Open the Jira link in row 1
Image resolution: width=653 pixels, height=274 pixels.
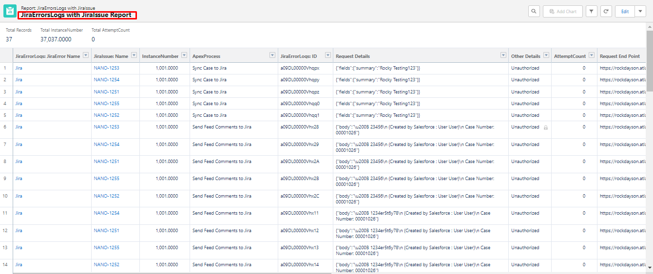pyautogui.click(x=19, y=68)
